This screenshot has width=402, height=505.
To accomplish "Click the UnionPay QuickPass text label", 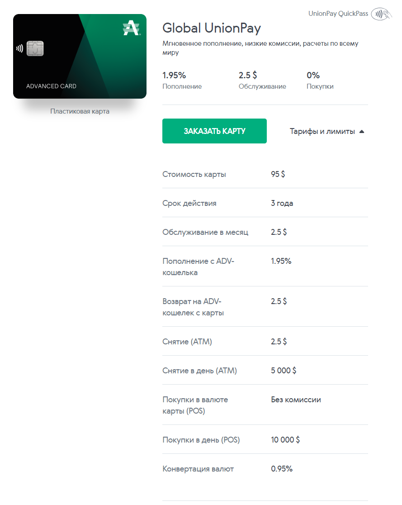I will (x=338, y=14).
